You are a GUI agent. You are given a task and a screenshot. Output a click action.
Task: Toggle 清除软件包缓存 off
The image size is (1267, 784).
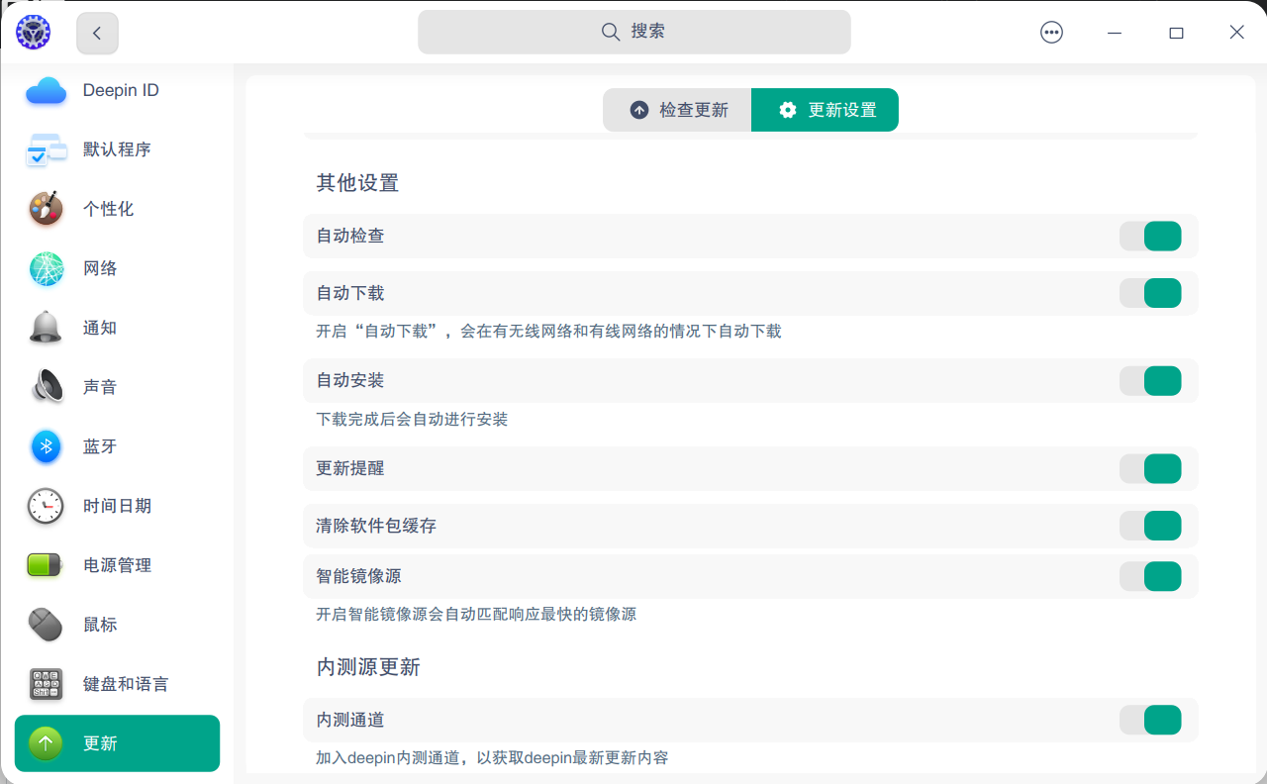coord(1150,526)
